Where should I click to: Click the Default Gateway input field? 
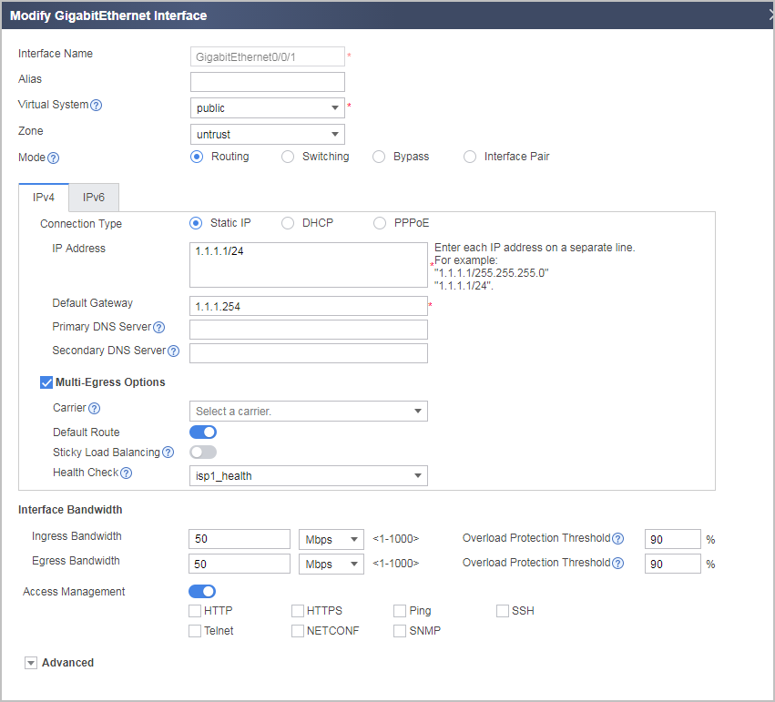click(309, 306)
